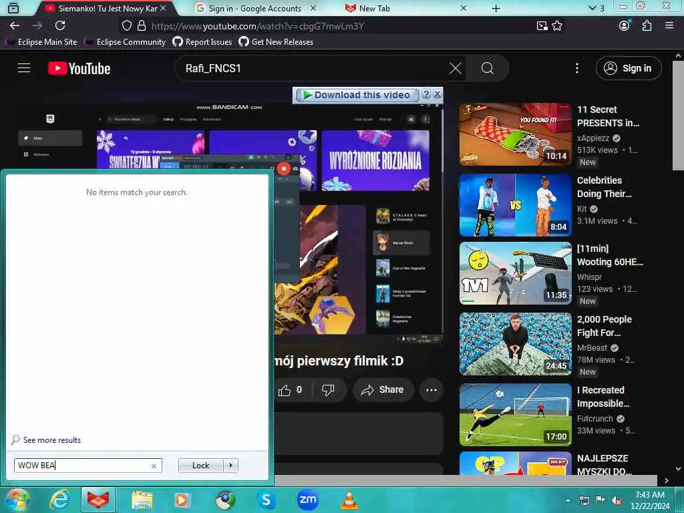Image resolution: width=684 pixels, height=513 pixels.
Task: Open more actions ellipsis under video
Action: [x=432, y=390]
